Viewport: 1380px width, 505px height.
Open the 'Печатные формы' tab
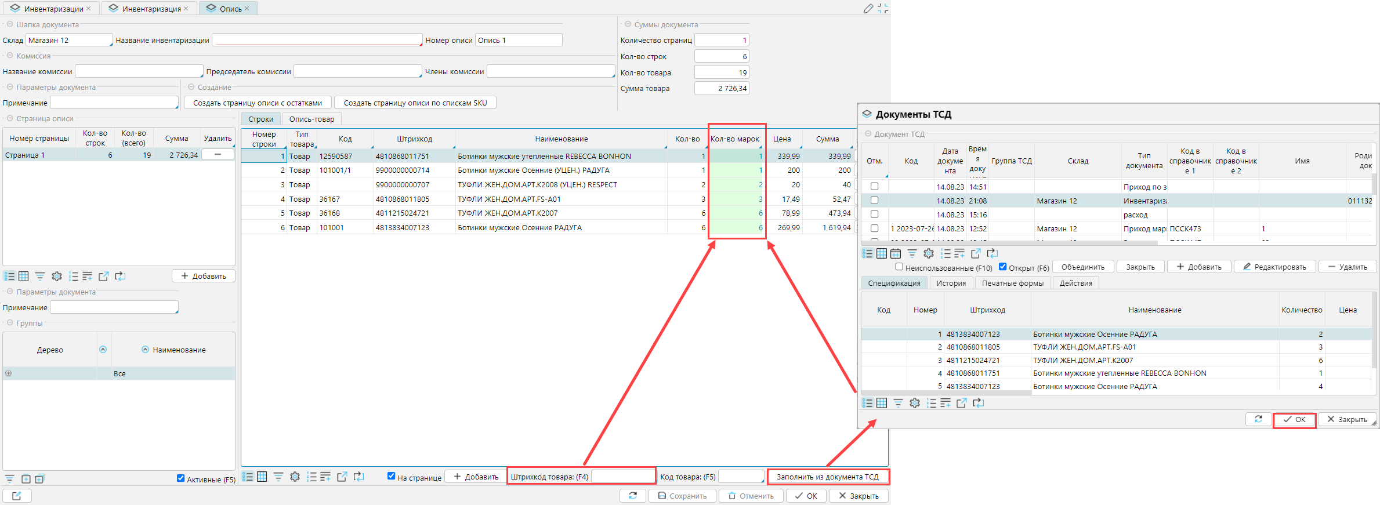pyautogui.click(x=1012, y=283)
